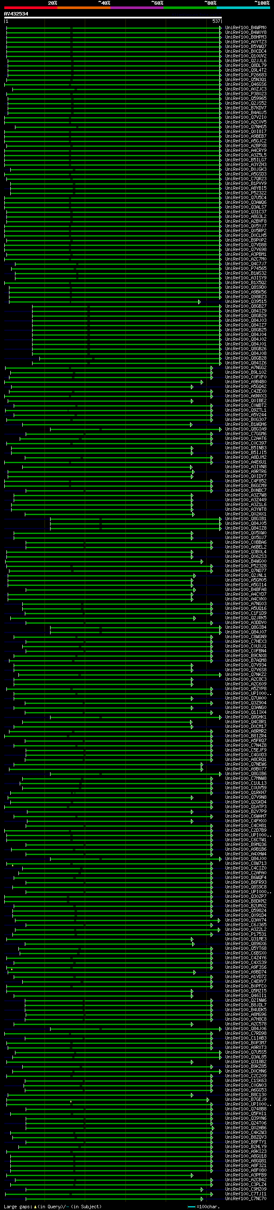This screenshot has width=274, height=1210.
Task: Select label UniRef100_Q24T06
Action: [x=245, y=1123]
